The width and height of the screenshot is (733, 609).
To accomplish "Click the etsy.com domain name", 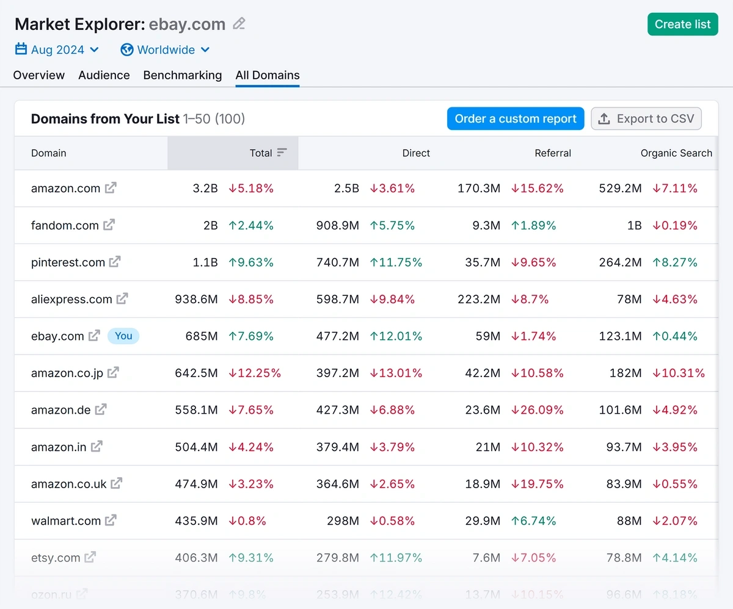I will pyautogui.click(x=56, y=558).
